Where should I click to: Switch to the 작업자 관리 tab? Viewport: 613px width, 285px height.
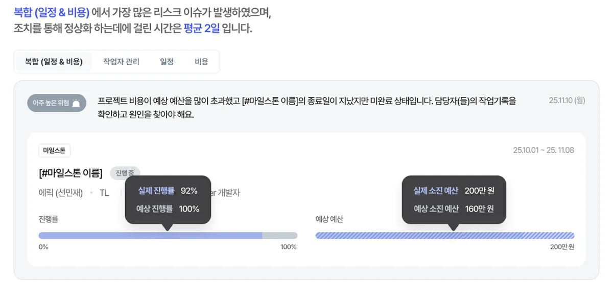coord(121,62)
